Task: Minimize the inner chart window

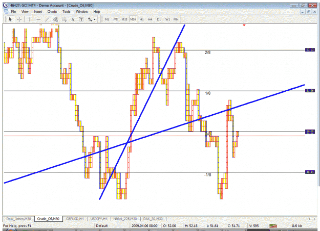Action: pos(303,12)
